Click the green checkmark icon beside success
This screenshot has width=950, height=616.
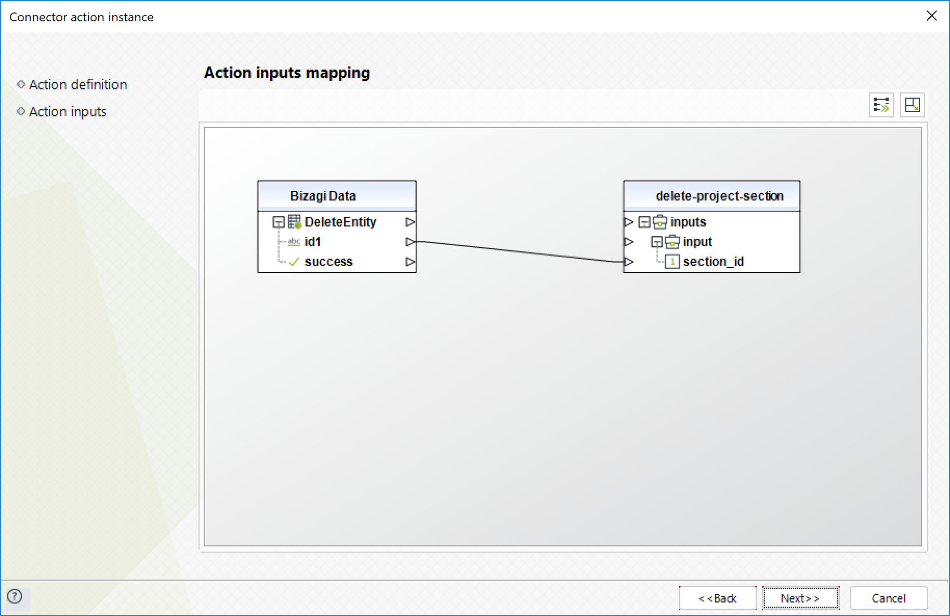(294, 262)
